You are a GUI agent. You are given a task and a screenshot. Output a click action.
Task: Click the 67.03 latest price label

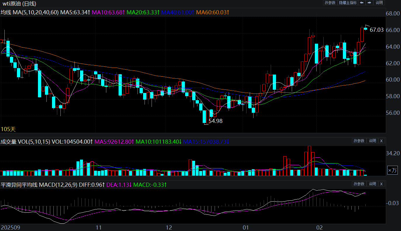tap(376, 30)
